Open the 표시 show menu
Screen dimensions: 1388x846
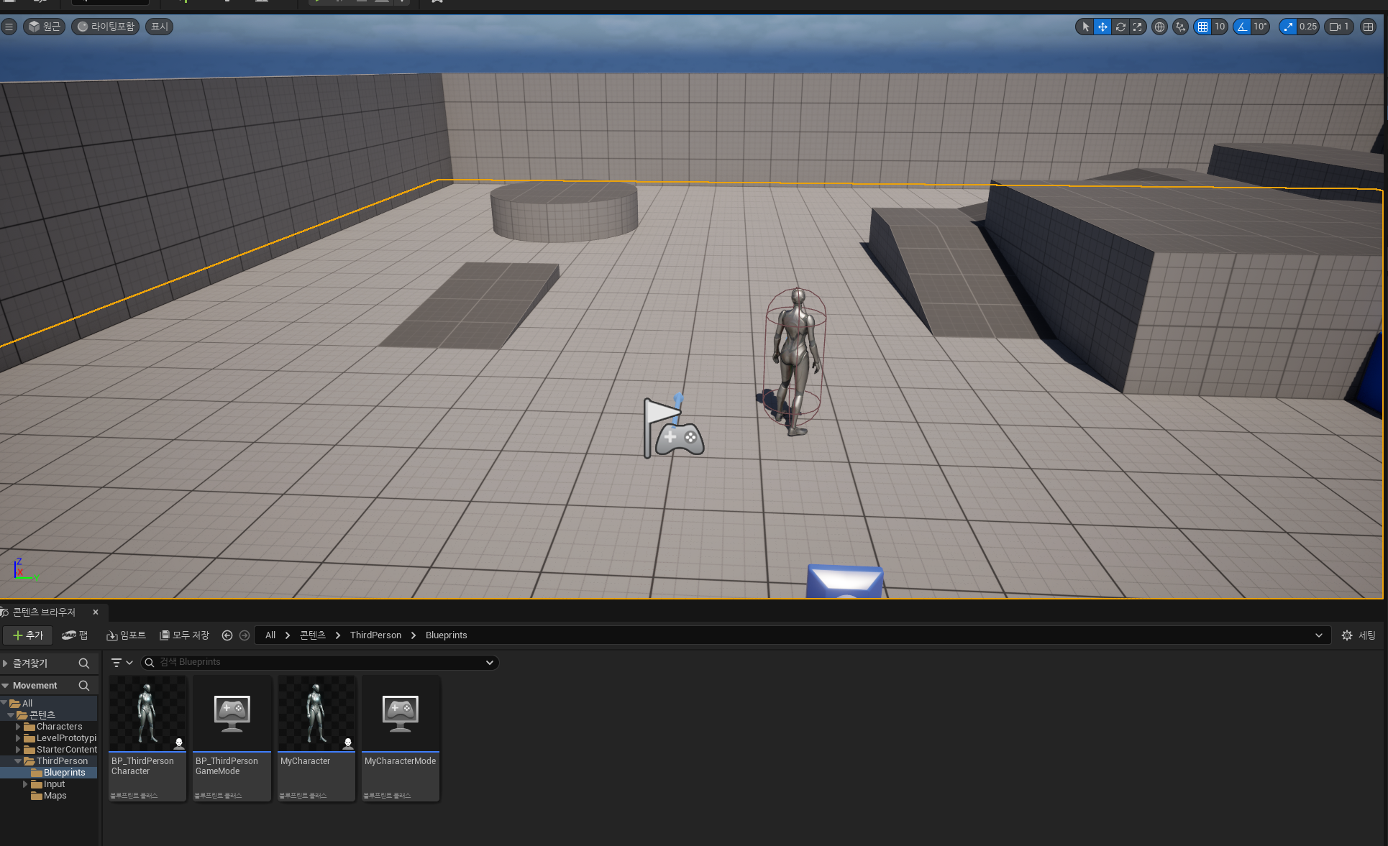pos(159,27)
